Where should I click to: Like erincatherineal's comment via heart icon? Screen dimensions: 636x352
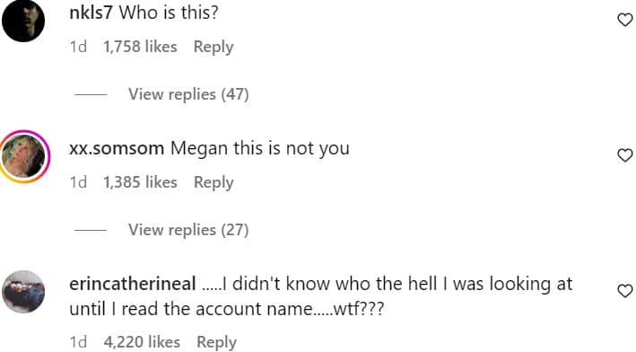tap(624, 291)
